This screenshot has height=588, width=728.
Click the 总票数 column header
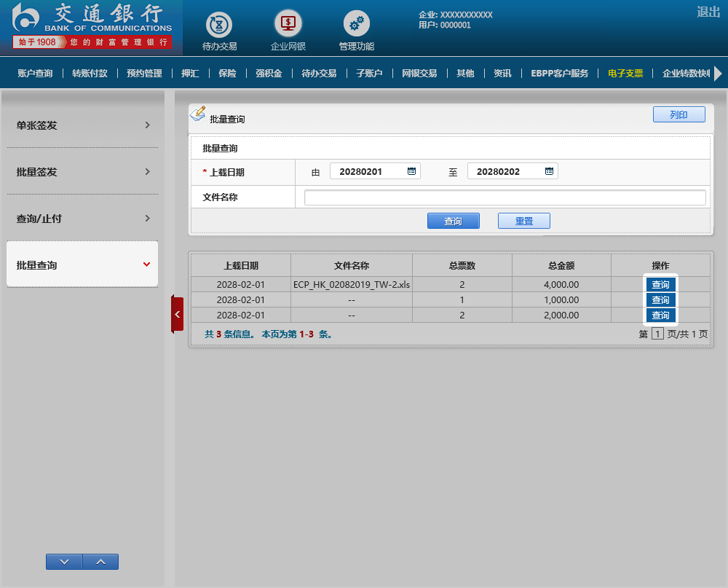point(462,265)
